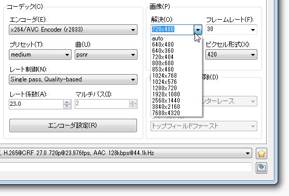This screenshot has width=289, height=196.
Task: Open the H.265 CRF preset profile dropdown
Action: click(126, 153)
